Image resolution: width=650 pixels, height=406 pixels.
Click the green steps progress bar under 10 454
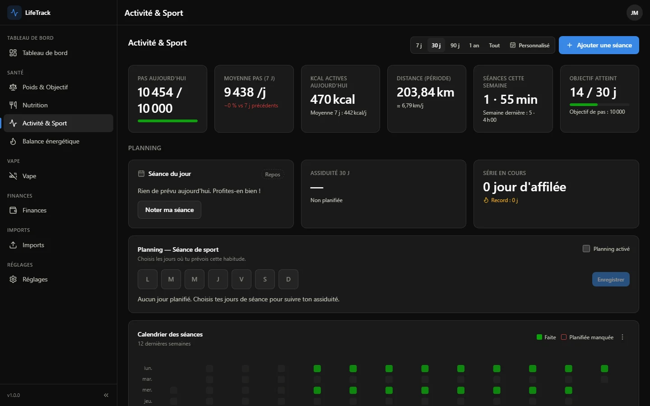167,121
